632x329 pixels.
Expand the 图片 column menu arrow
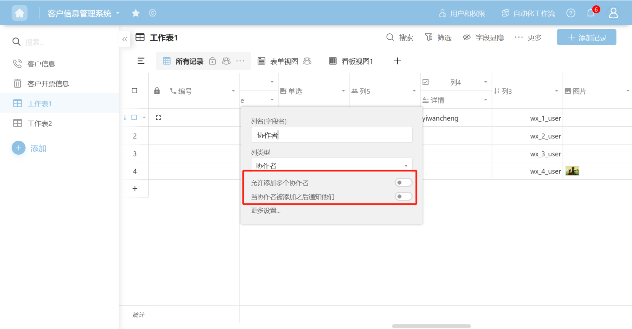(x=627, y=91)
